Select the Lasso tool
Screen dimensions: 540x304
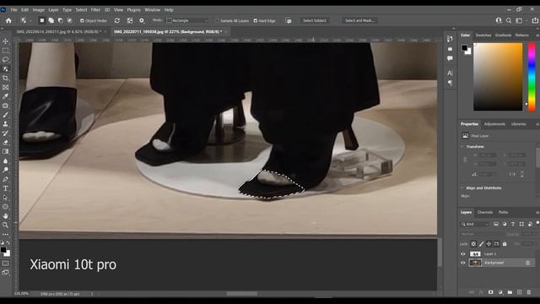tap(6, 60)
